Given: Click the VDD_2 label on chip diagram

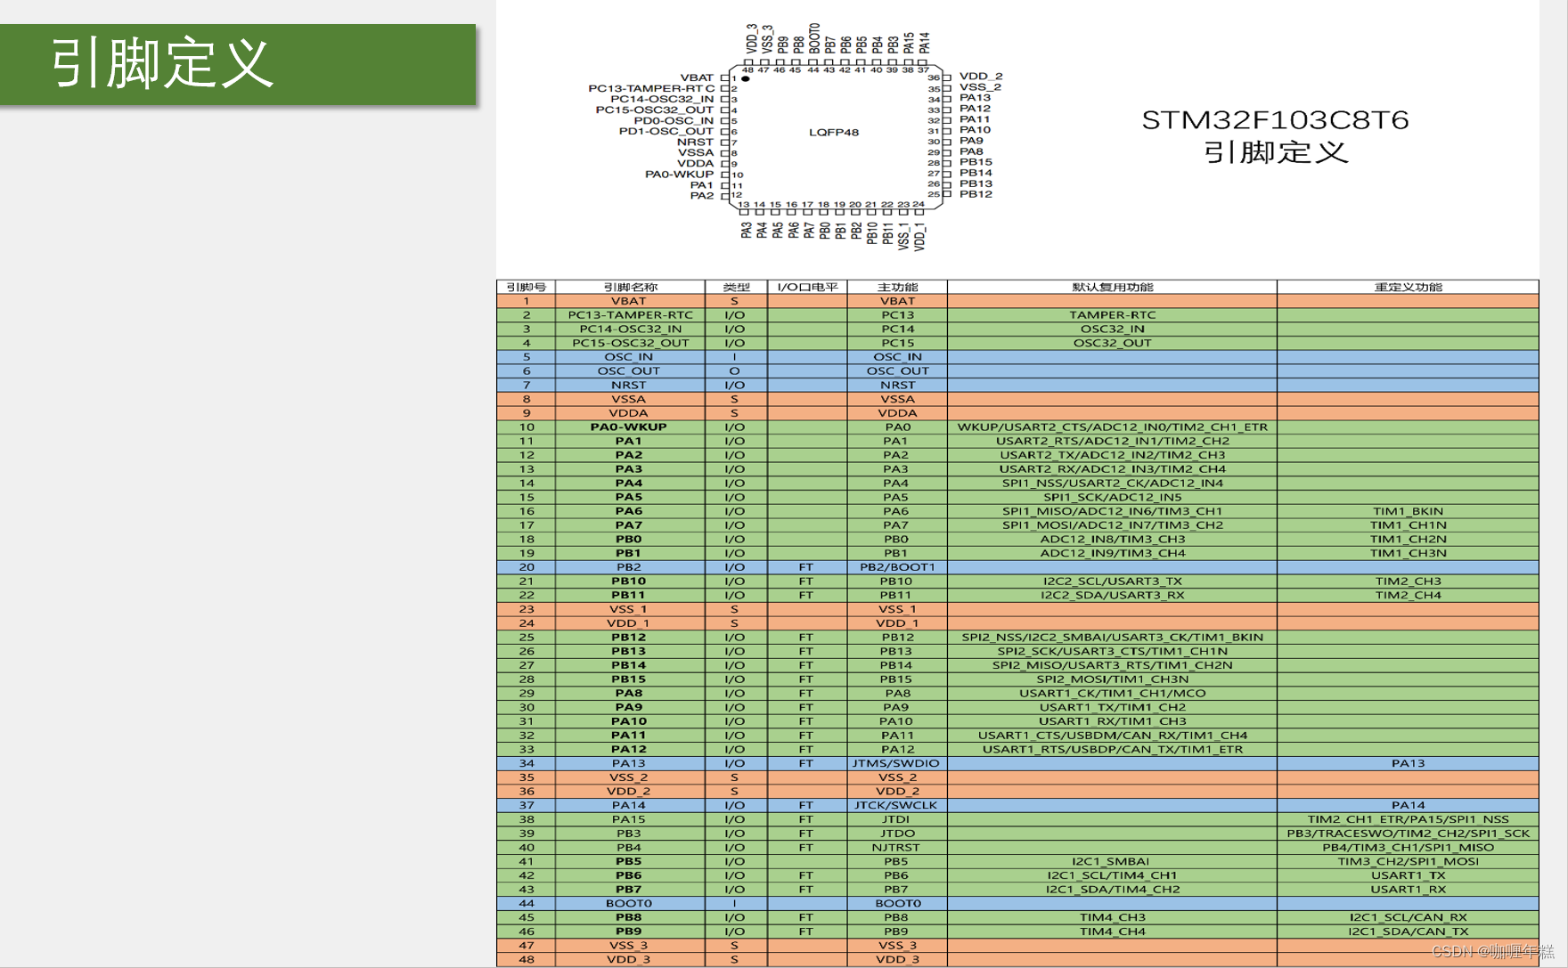Looking at the screenshot, I should click(981, 77).
